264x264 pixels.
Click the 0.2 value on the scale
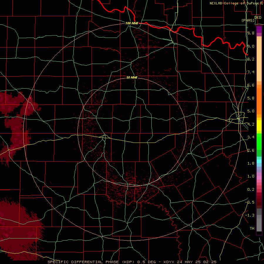251,189
